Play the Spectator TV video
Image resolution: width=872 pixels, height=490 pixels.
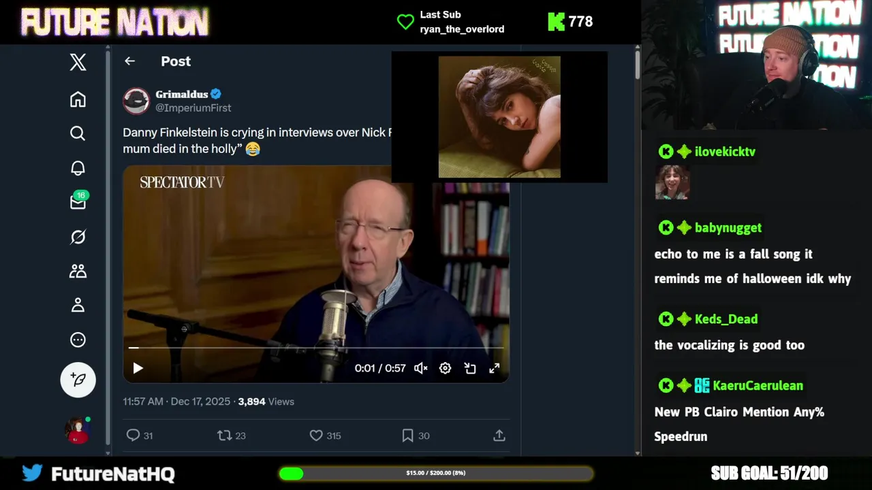tap(138, 368)
